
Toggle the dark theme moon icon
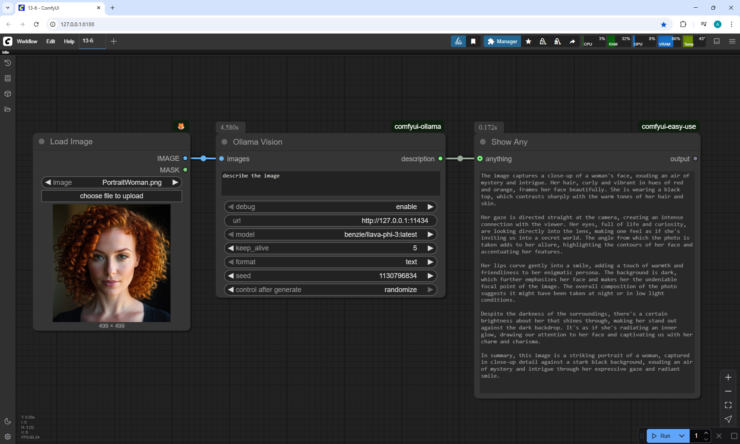coord(7,421)
